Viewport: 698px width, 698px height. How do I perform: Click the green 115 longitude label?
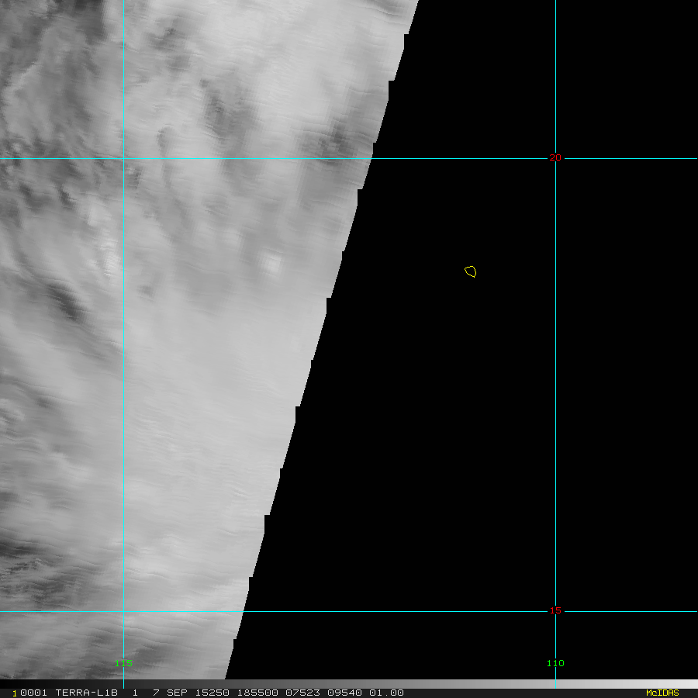[123, 663]
